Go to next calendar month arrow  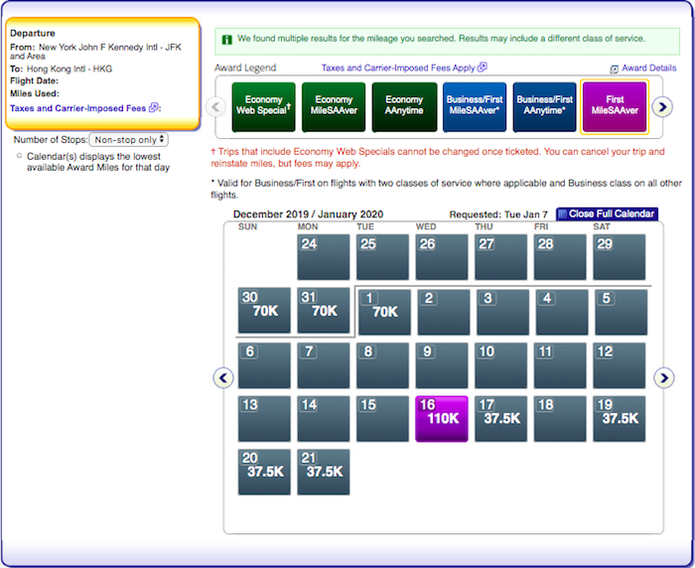coord(664,377)
